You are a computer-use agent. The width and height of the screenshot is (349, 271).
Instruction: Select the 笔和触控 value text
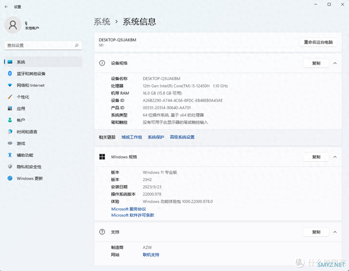coord(175,122)
